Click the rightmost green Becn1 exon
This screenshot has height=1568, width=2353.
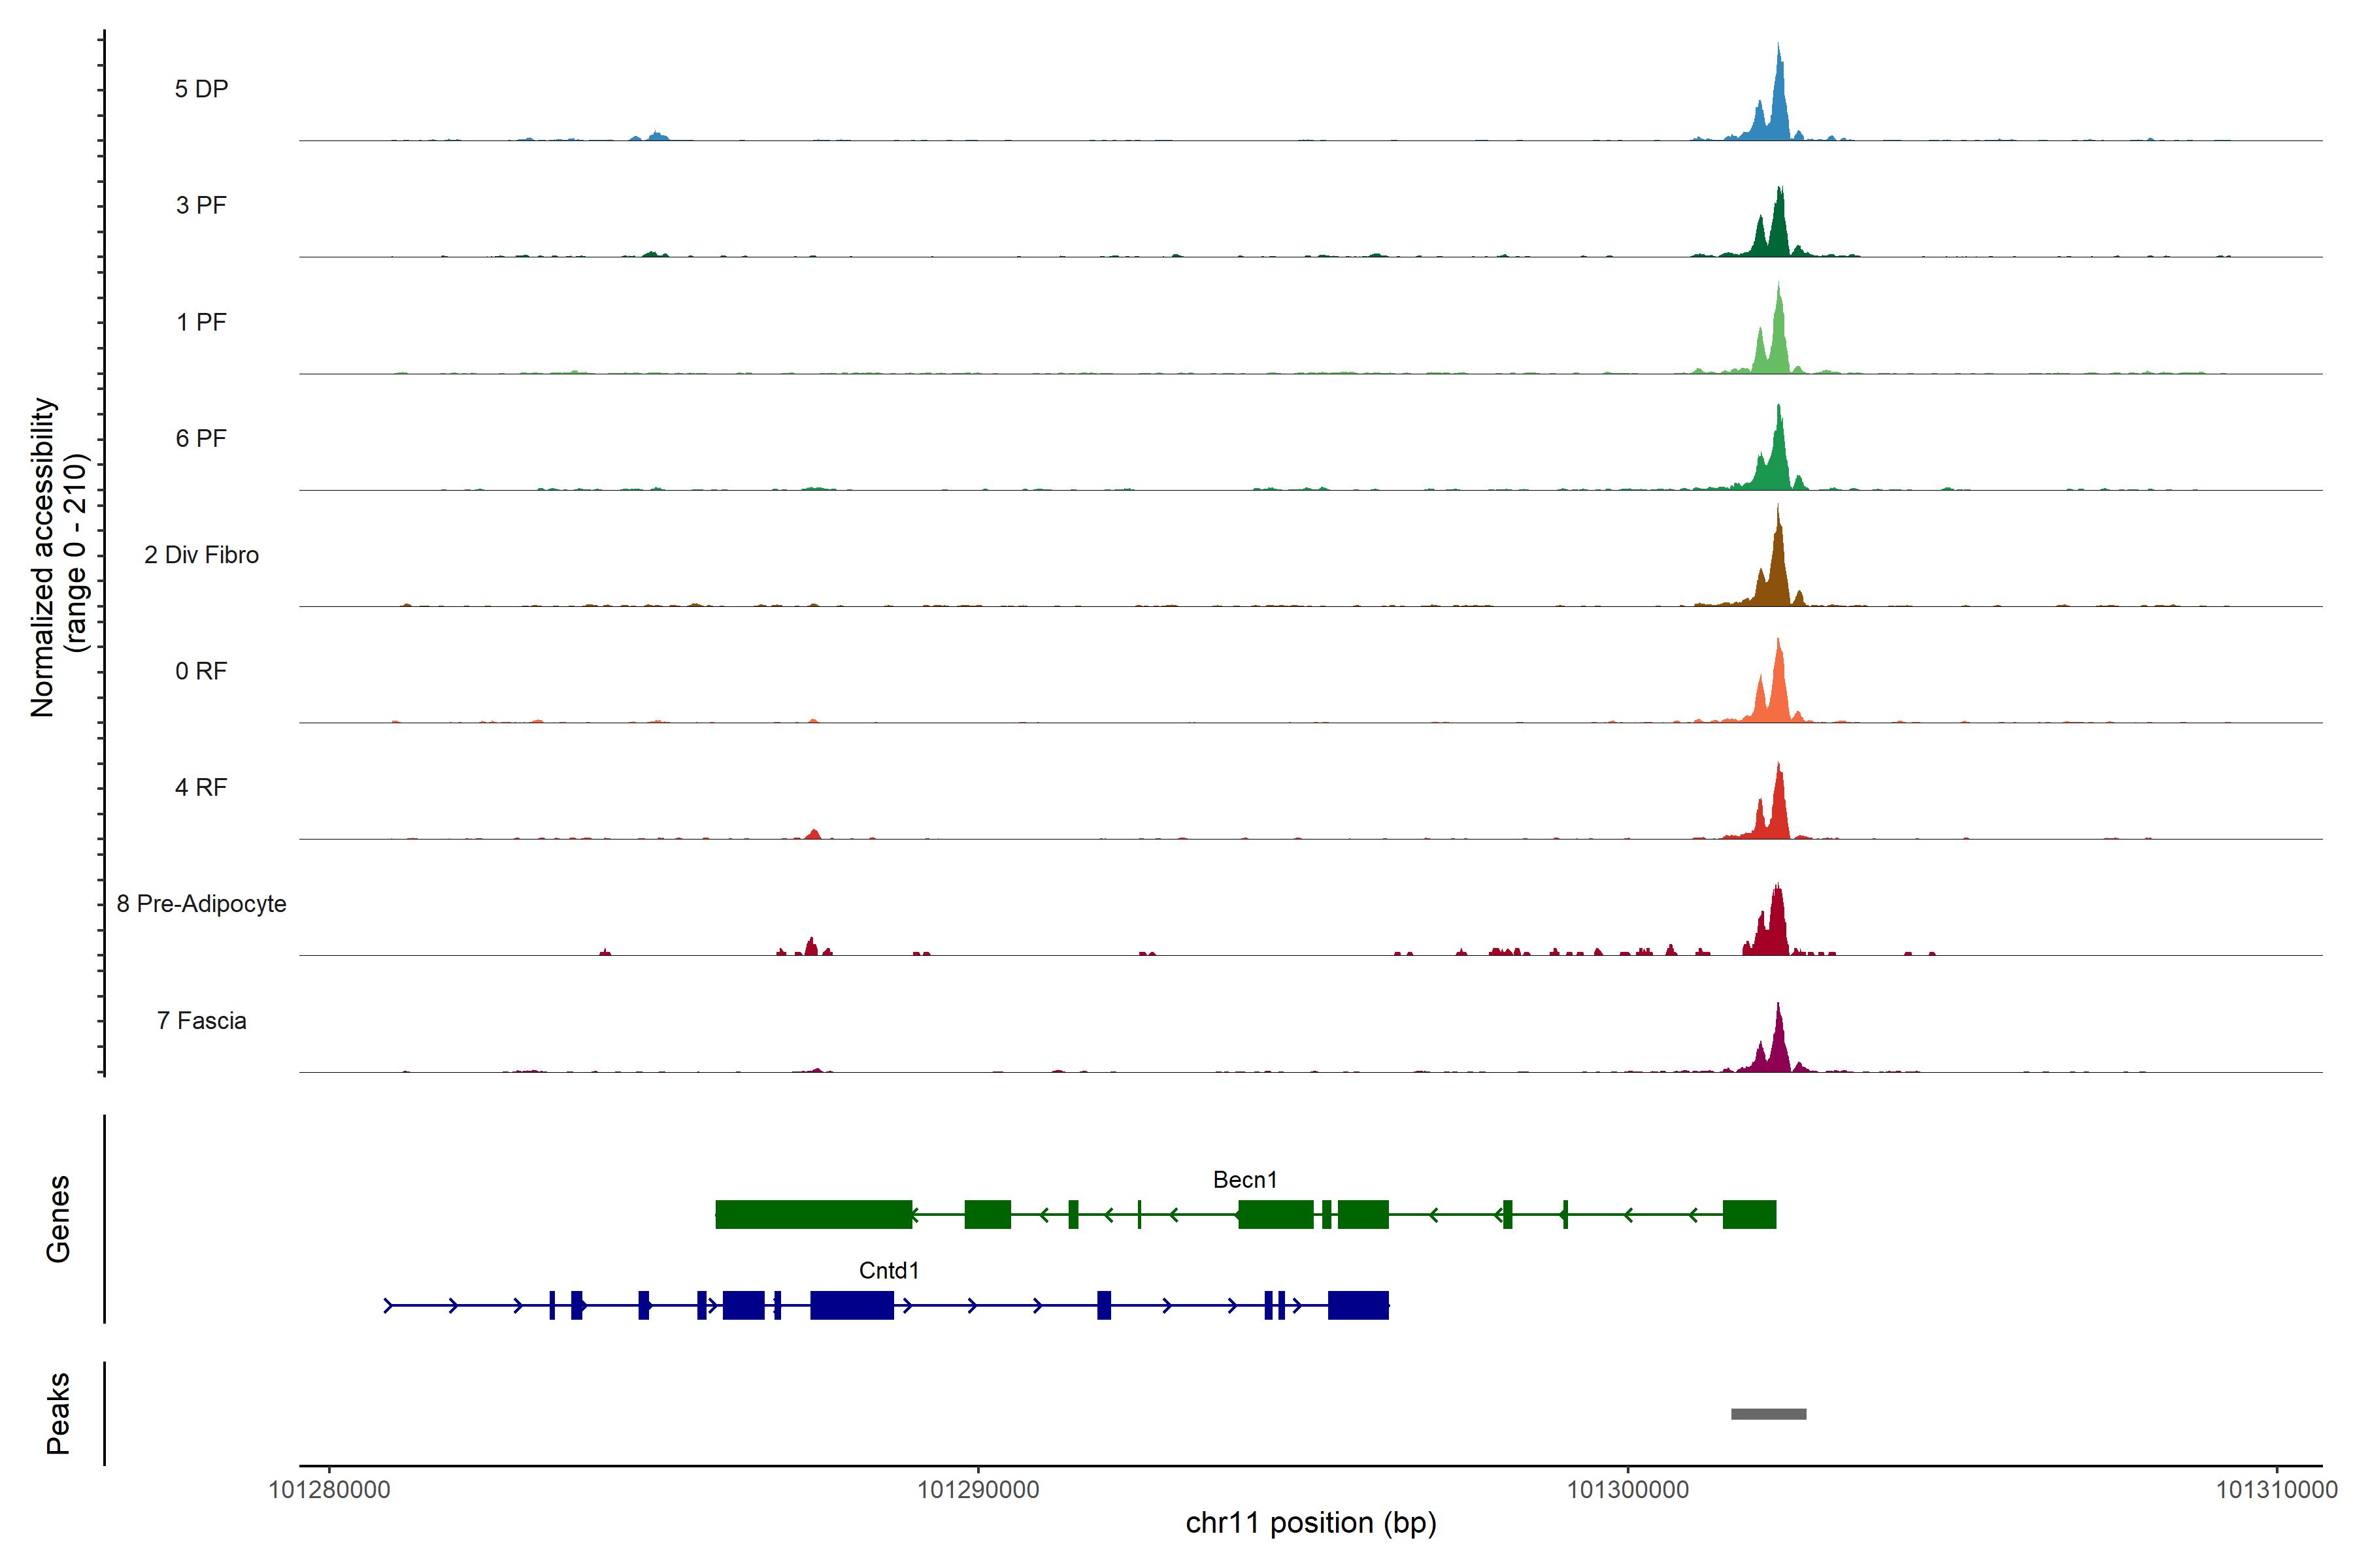1749,1214
